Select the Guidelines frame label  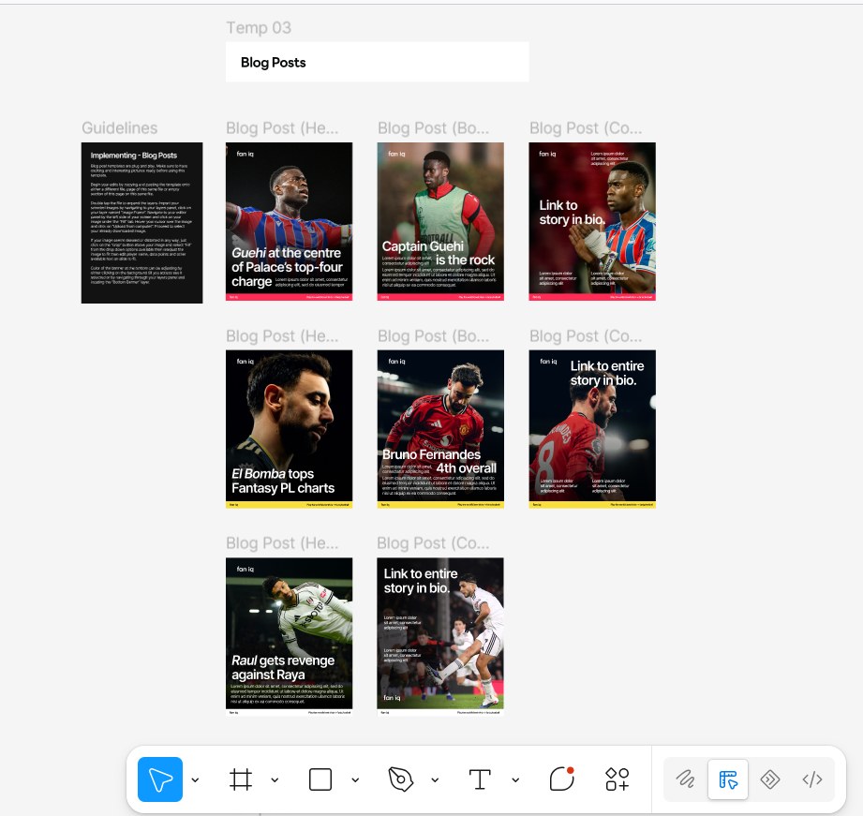119,127
